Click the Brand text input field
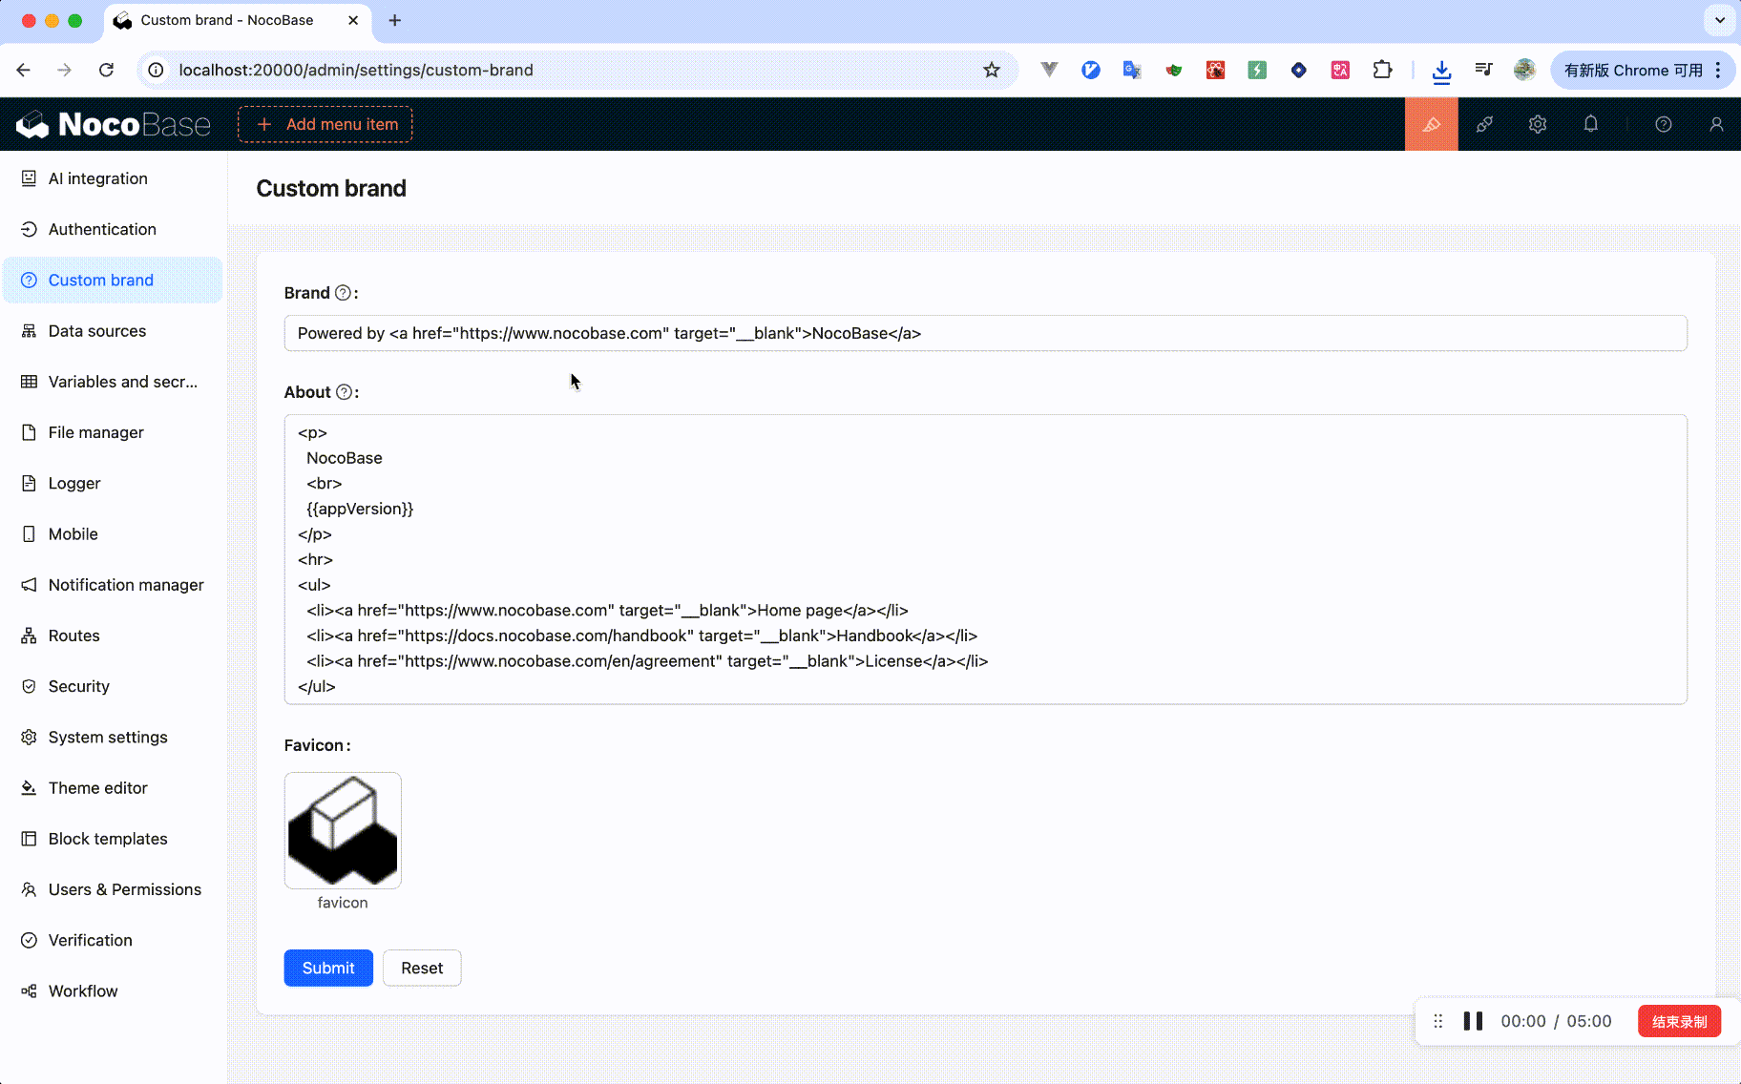Image resolution: width=1741 pixels, height=1084 pixels. (x=985, y=333)
